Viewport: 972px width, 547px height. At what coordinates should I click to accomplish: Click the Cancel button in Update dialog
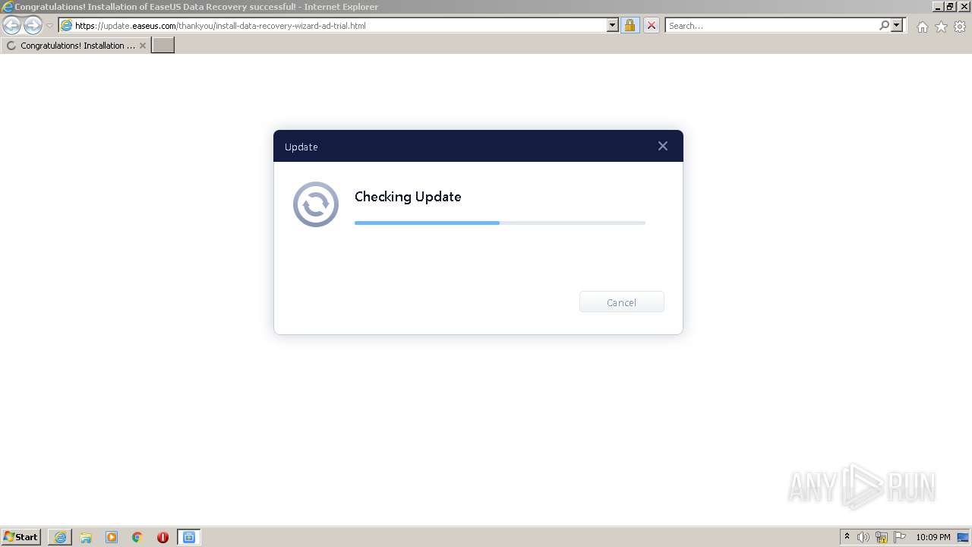(x=621, y=302)
